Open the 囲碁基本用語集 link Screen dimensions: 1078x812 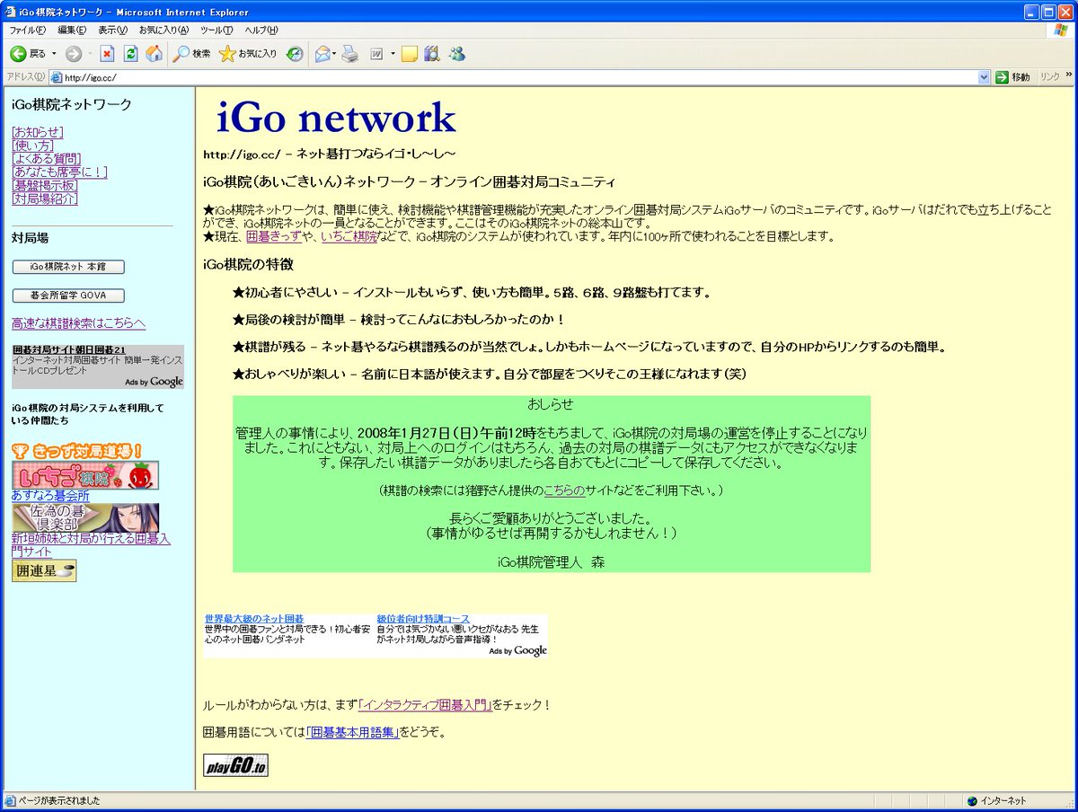pyautogui.click(x=352, y=732)
